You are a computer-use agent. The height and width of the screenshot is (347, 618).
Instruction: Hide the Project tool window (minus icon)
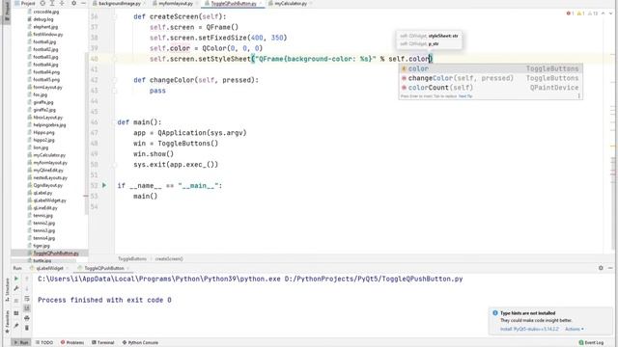point(83,3)
